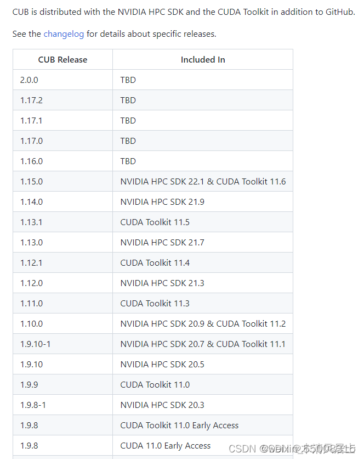Click the TBD cell in the 1.17.2 row
Viewport: 364px width, 459px height.
tap(203, 100)
